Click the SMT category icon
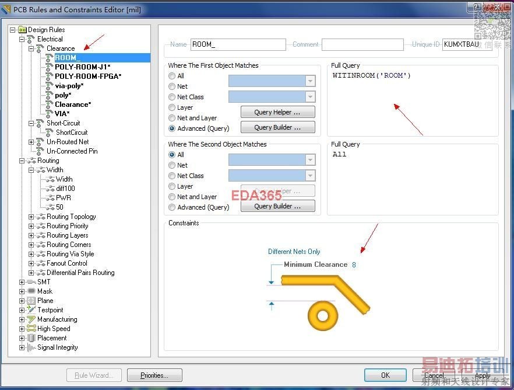This screenshot has height=390, width=514. 31,282
